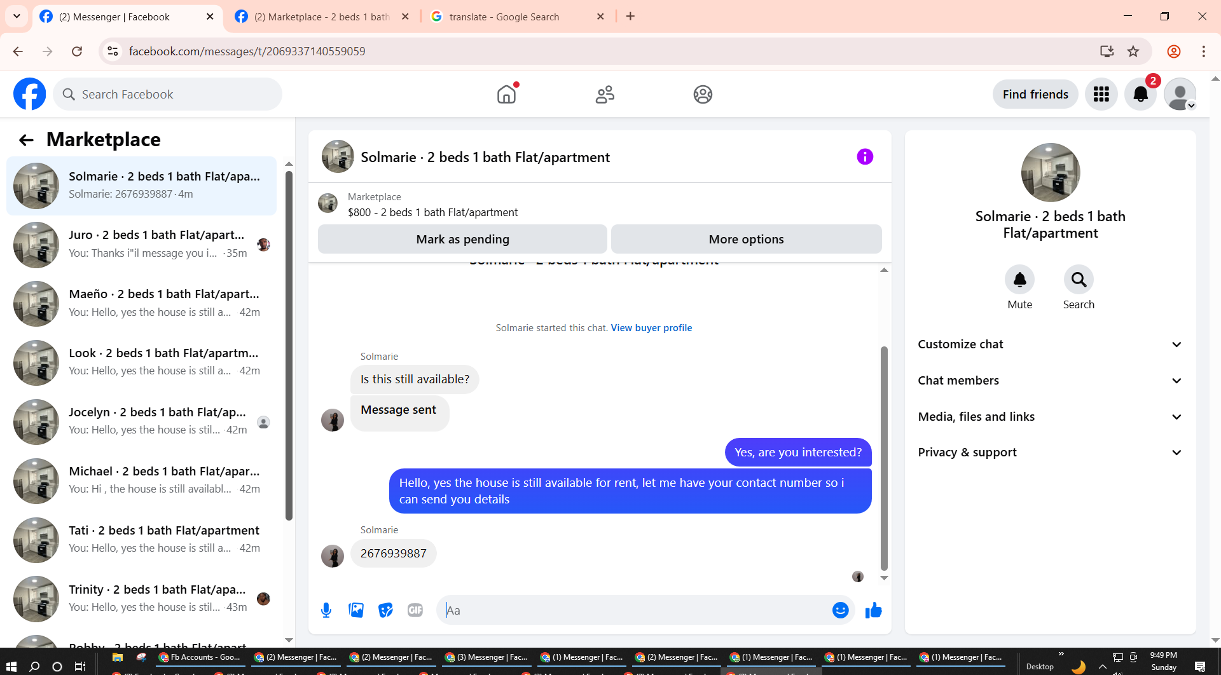Close the translate Google Search tab

[600, 17]
